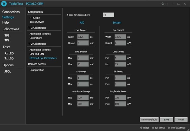
Task: Click the Components heading
Action: 35,12
